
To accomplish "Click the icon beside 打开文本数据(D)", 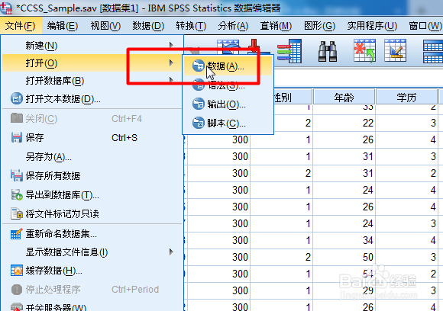I will 16,98.
